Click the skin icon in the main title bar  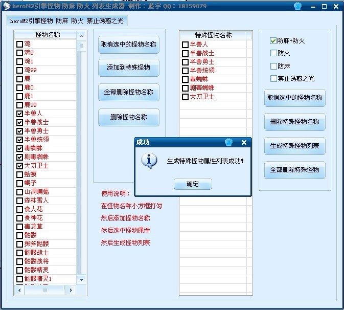coord(298,6)
